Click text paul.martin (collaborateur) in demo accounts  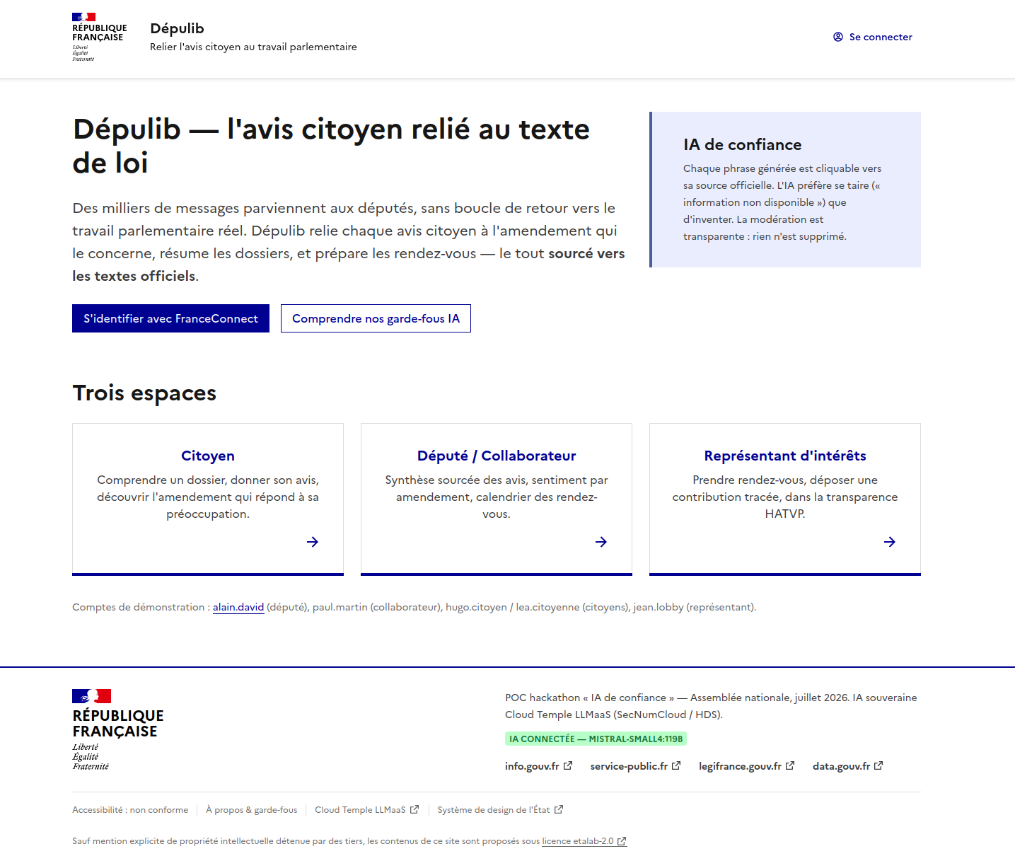(x=376, y=607)
